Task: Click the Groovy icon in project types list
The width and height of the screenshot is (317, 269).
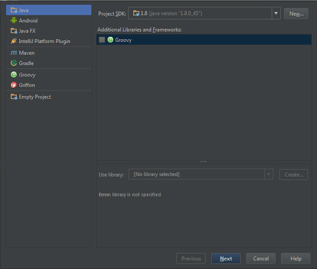Action: 14,75
